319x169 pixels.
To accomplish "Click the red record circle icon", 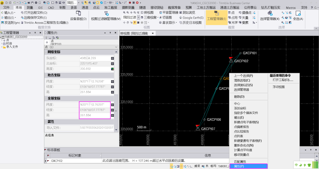I will point(130,3).
